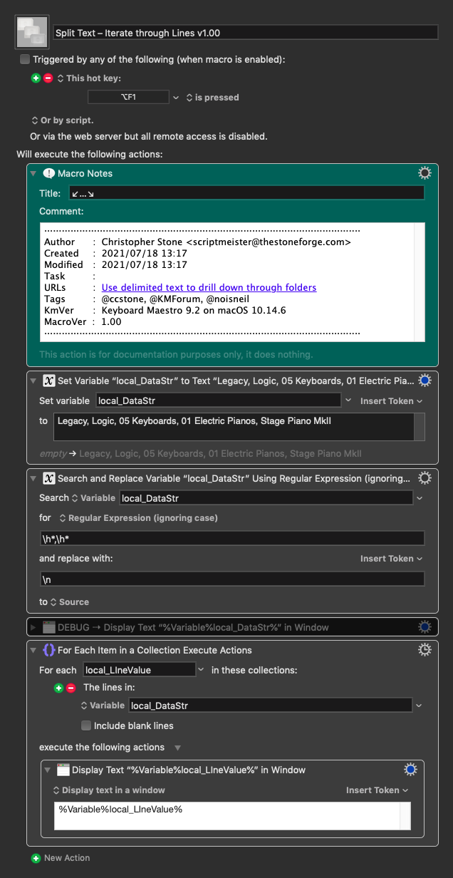Screen dimensions: 453x878
Task: Toggle the 'Triggered by any of the following' checkbox
Action: point(26,59)
